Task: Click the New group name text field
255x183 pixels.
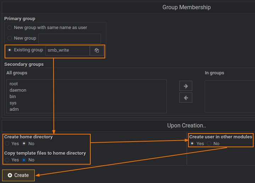Action: click(69, 39)
